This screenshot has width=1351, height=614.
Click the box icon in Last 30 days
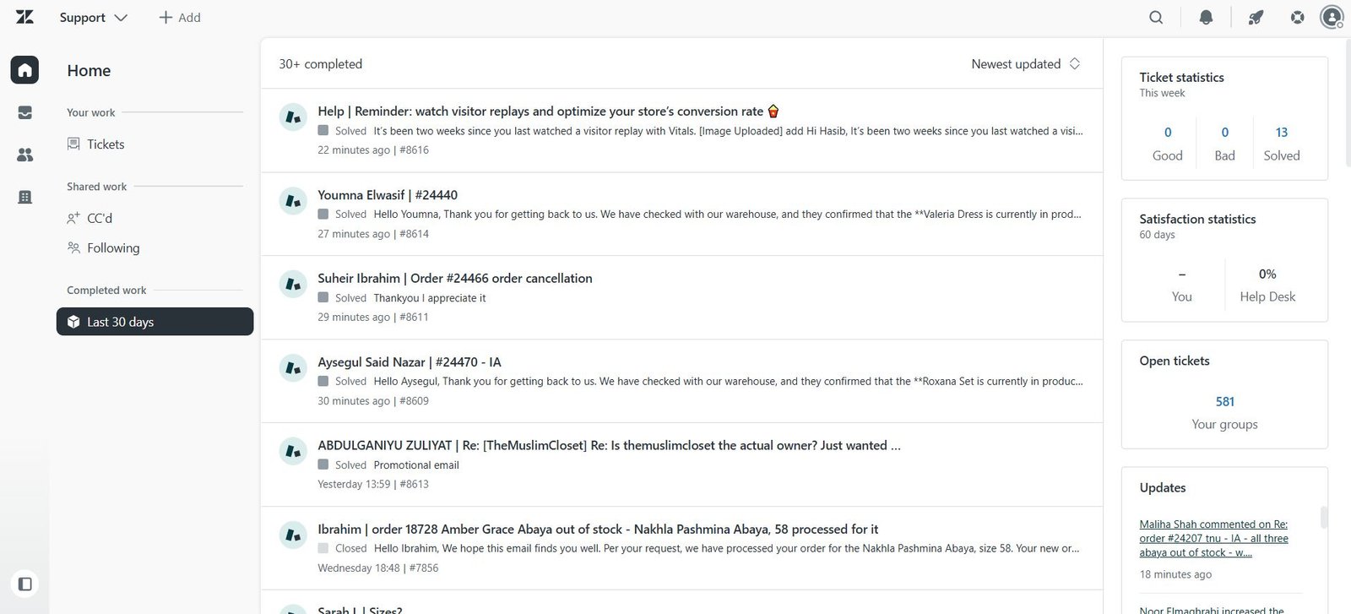[x=73, y=322]
